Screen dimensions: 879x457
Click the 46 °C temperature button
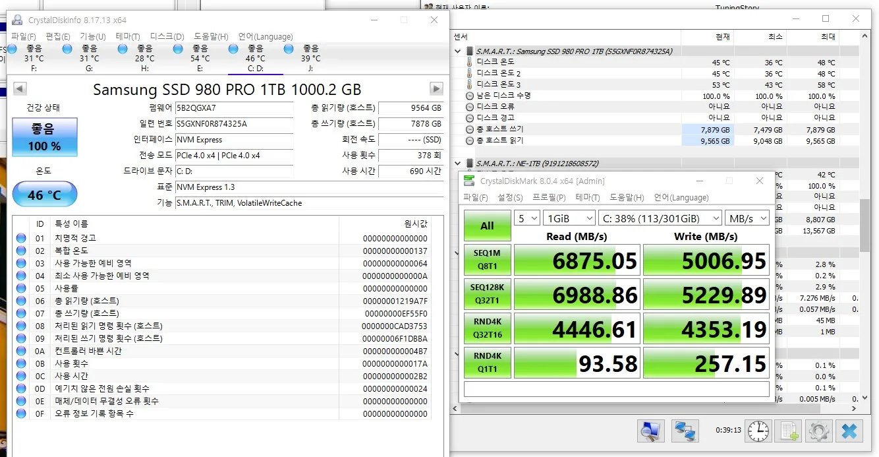45,195
